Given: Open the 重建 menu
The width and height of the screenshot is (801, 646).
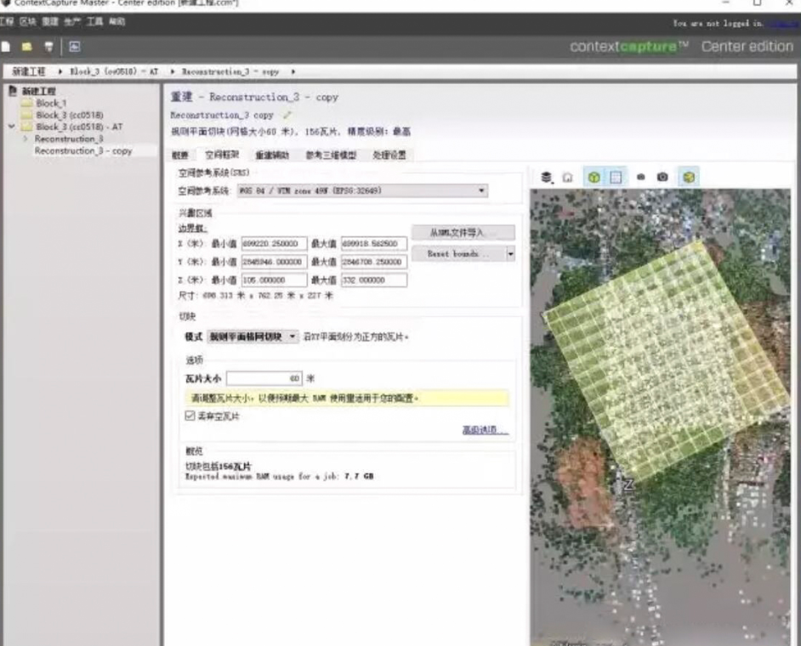Looking at the screenshot, I should click(x=50, y=21).
